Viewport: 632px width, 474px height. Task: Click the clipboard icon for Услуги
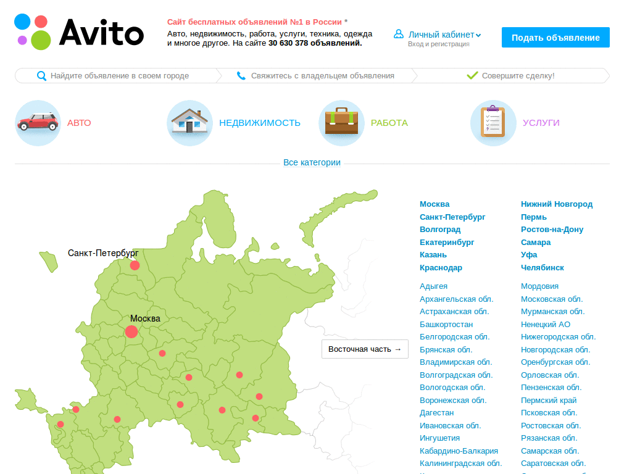pos(493,122)
